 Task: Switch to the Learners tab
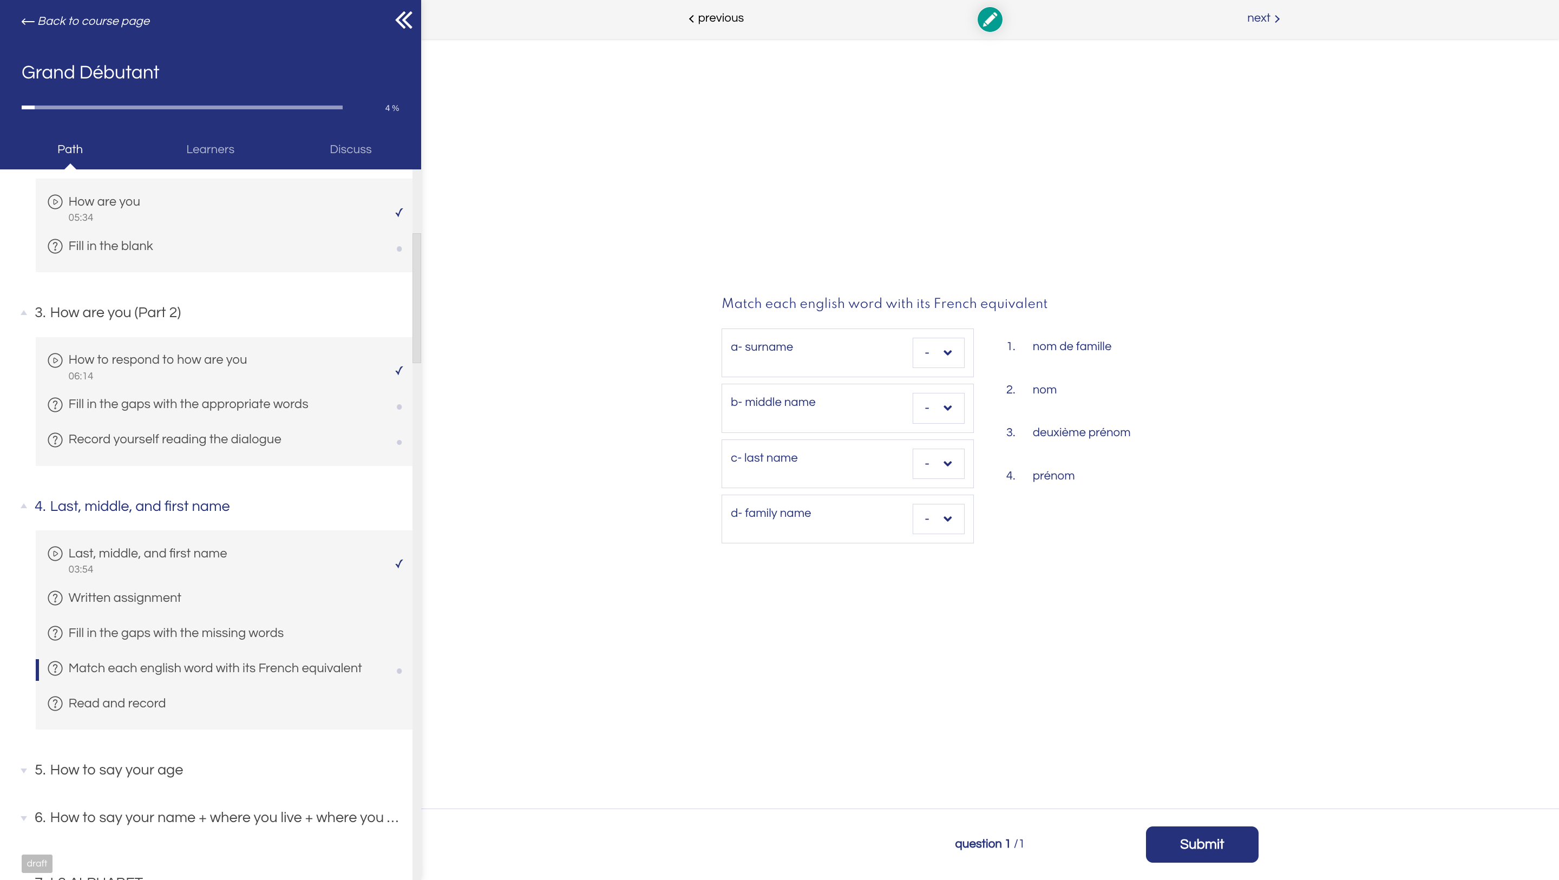[210, 149]
